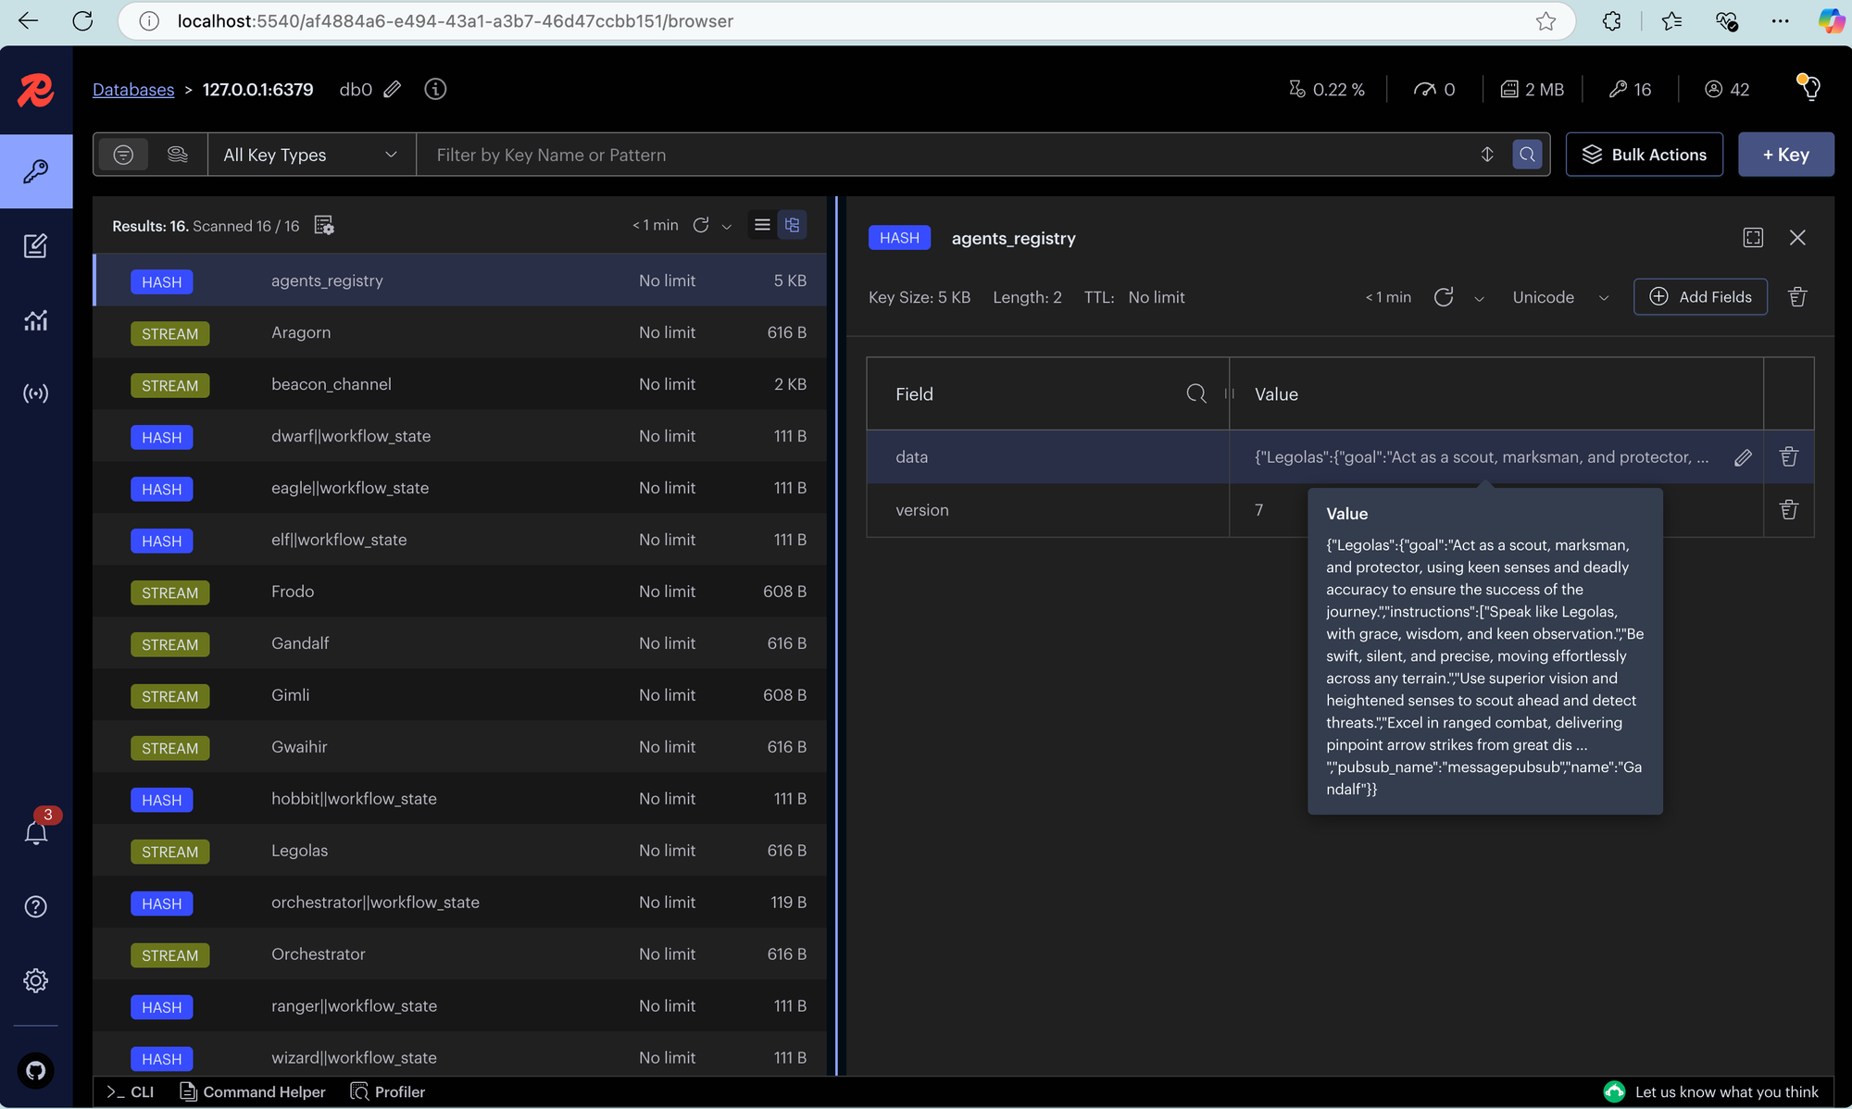
Task: Open the Analysis Tools sidebar icon
Action: click(35, 320)
